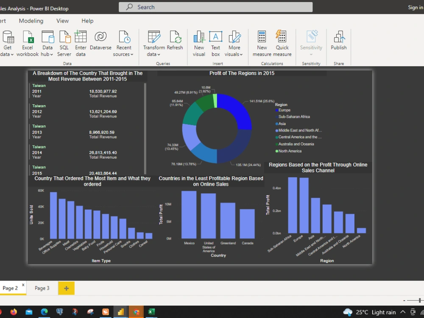Switch to the Page 3 tab

pos(42,288)
